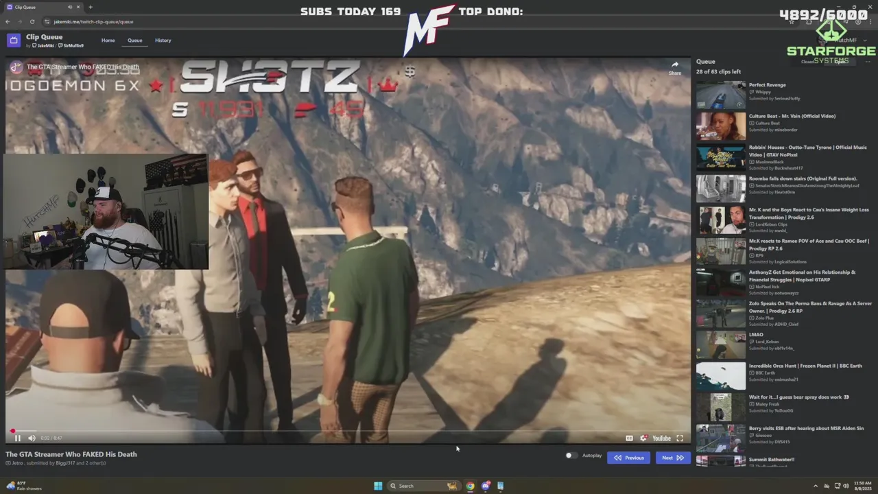
Task: Select the Perfect Revenge clip thumbnail
Action: point(721,95)
